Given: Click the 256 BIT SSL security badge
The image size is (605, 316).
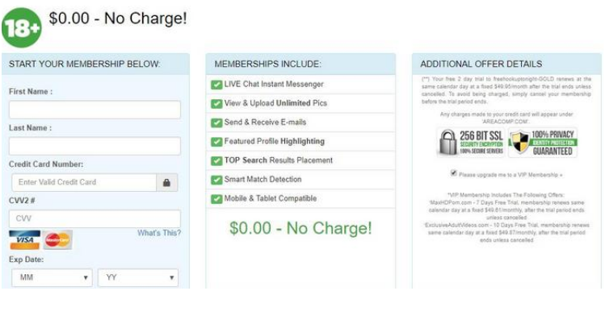Looking at the screenshot, I should tap(472, 143).
